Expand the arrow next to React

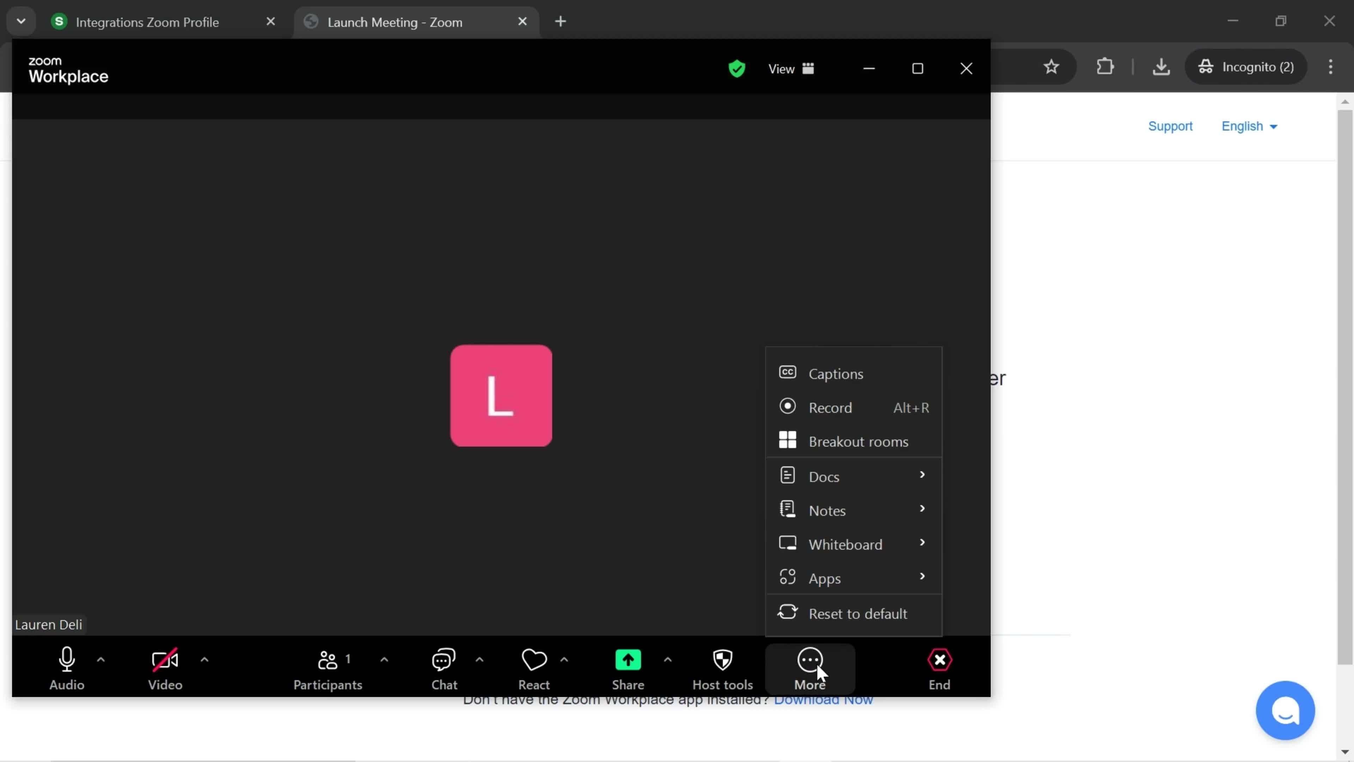(x=564, y=659)
